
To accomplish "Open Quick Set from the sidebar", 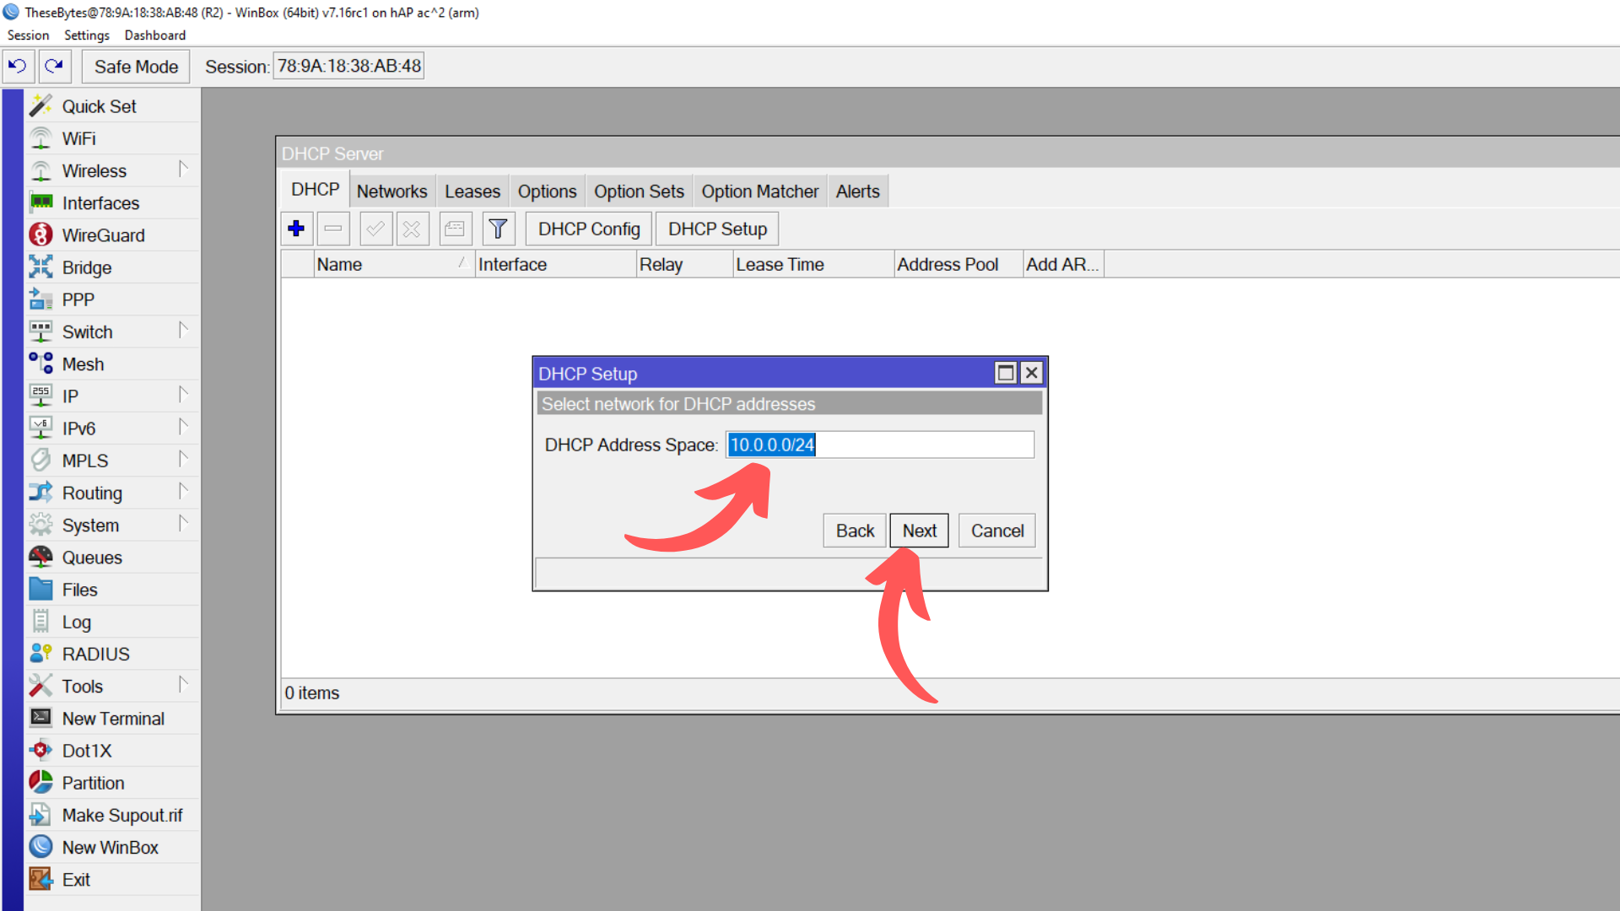I will (x=99, y=105).
